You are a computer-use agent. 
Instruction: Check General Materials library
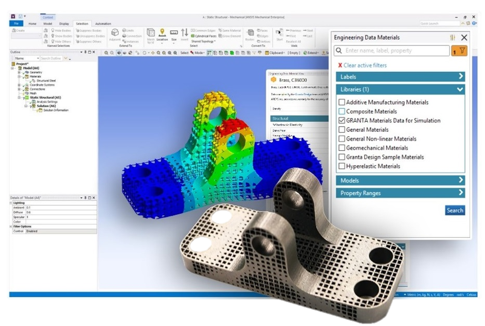click(x=342, y=130)
